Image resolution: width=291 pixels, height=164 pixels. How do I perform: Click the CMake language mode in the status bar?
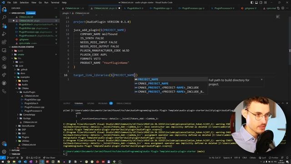253,158
